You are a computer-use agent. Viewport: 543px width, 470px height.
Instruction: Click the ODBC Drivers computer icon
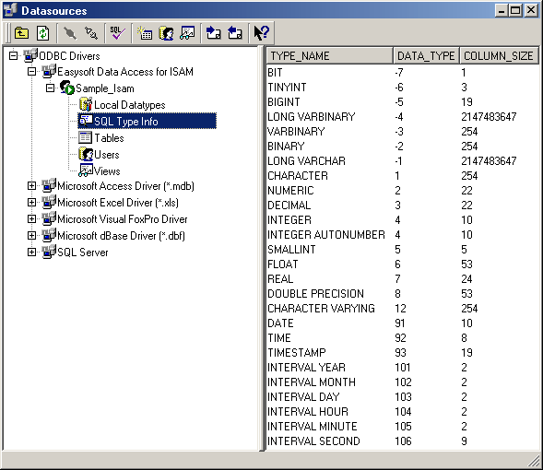click(x=30, y=55)
